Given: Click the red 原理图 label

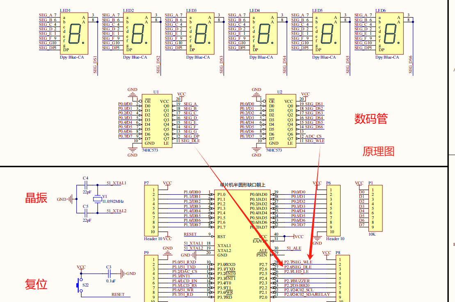Looking at the screenshot, I should [378, 151].
